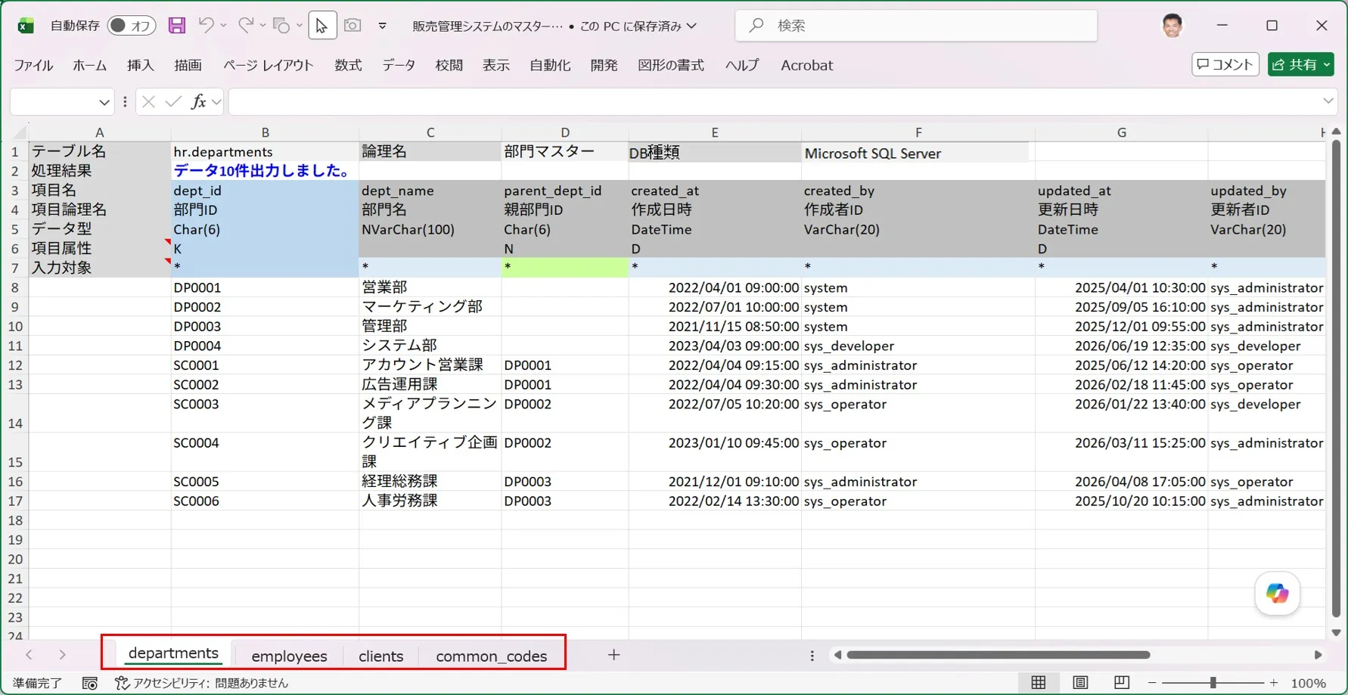Click the zoom in plus icon
Screen dimensions: 1348x695
1274,683
